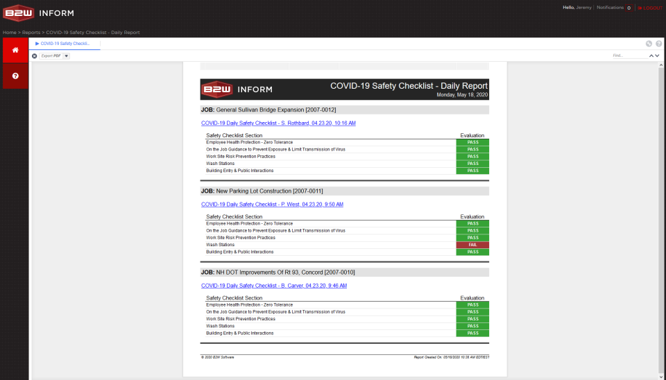
Task: Click 'Building Entry & Public Interactions' in General Sullivan job
Action: [239, 171]
